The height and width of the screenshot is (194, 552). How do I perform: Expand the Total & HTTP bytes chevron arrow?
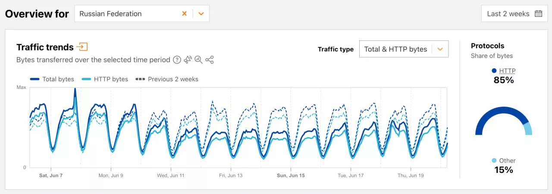440,49
